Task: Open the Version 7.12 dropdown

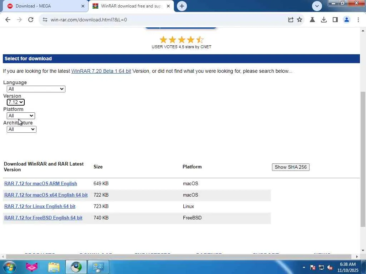Action: coord(16,102)
